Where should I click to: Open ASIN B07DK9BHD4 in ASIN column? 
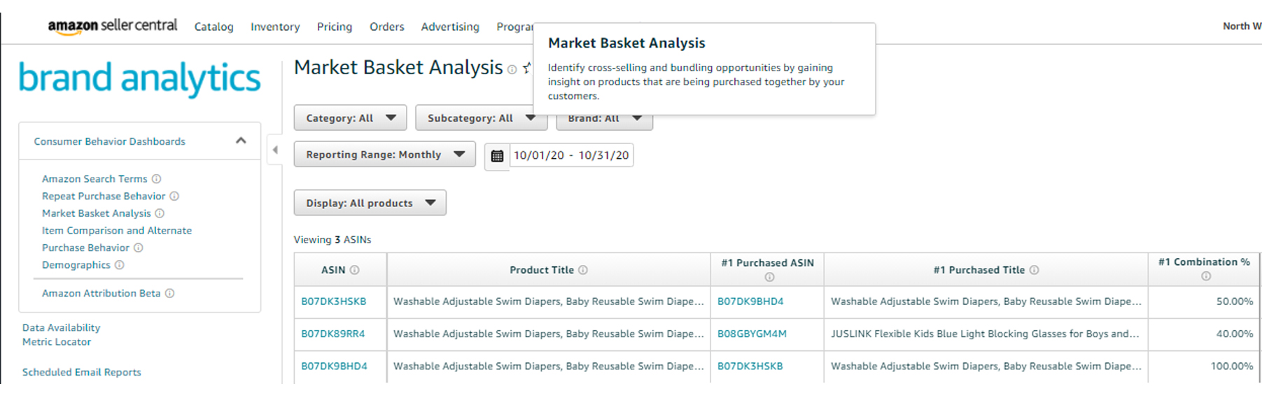334,366
